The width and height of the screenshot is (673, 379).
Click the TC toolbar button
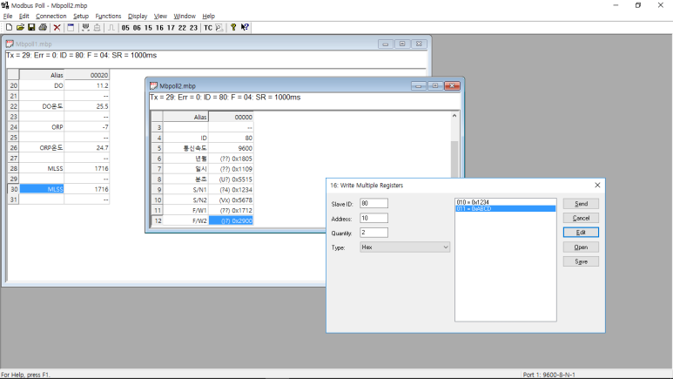pos(208,28)
